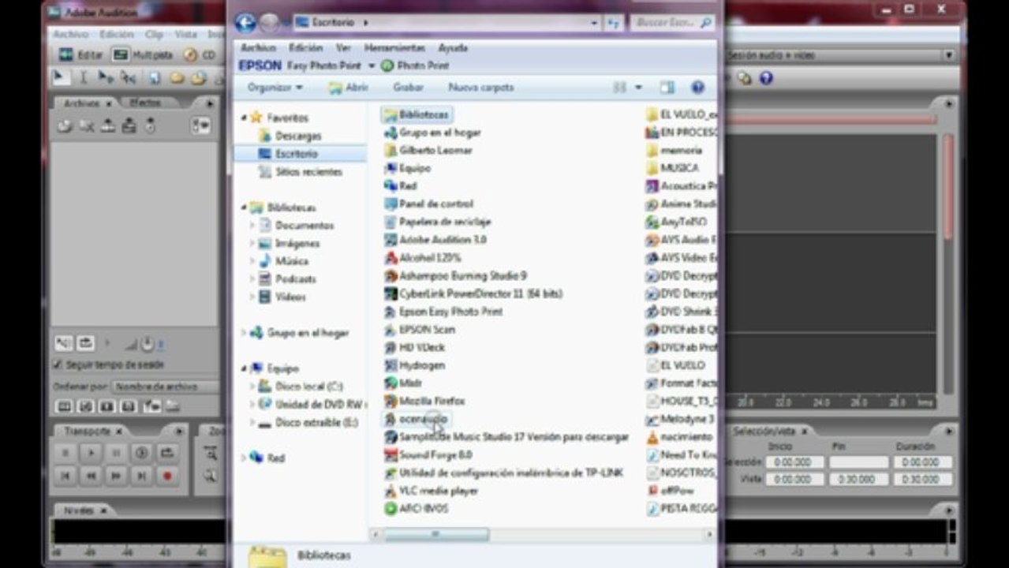Open the Ayuda menu in Explorer

[x=453, y=47]
